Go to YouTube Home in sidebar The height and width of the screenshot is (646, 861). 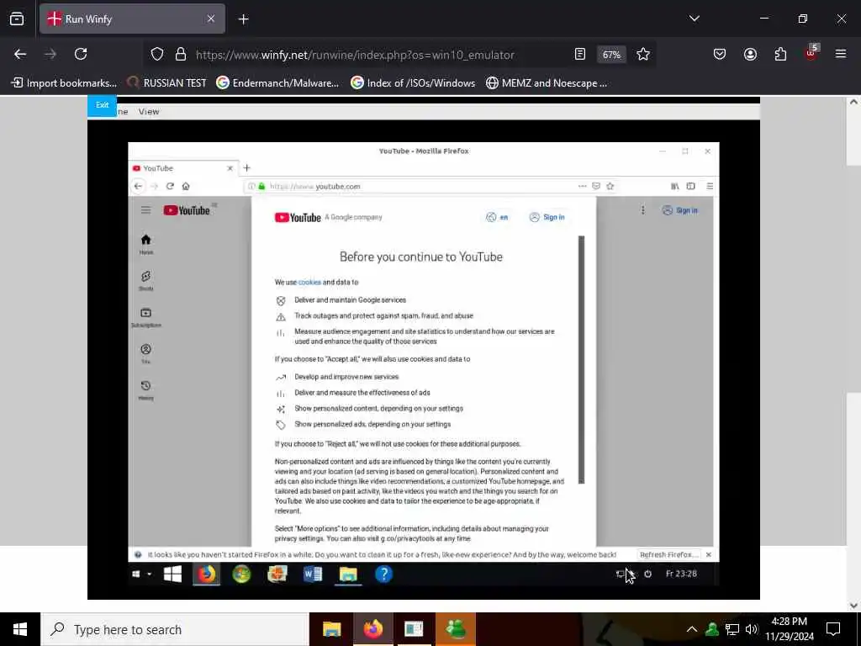[x=145, y=244]
